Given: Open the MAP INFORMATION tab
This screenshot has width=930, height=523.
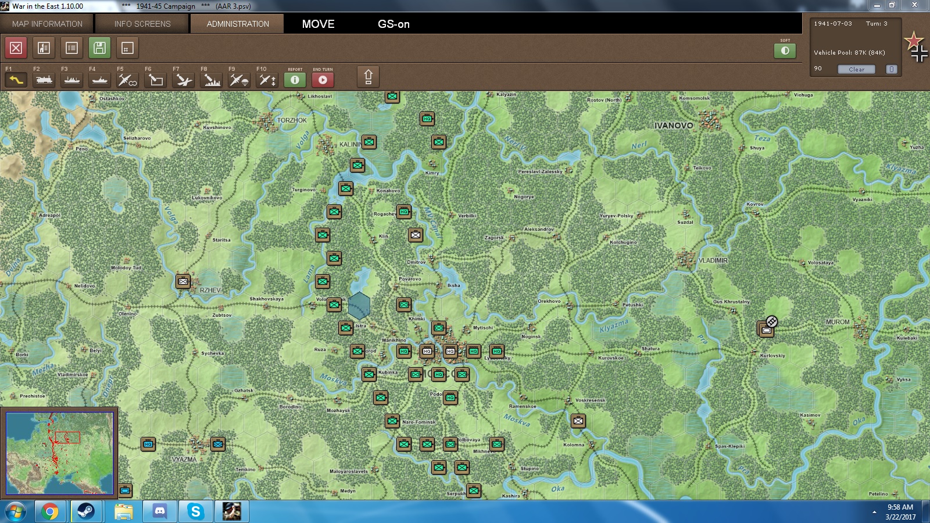Looking at the screenshot, I should [48, 24].
